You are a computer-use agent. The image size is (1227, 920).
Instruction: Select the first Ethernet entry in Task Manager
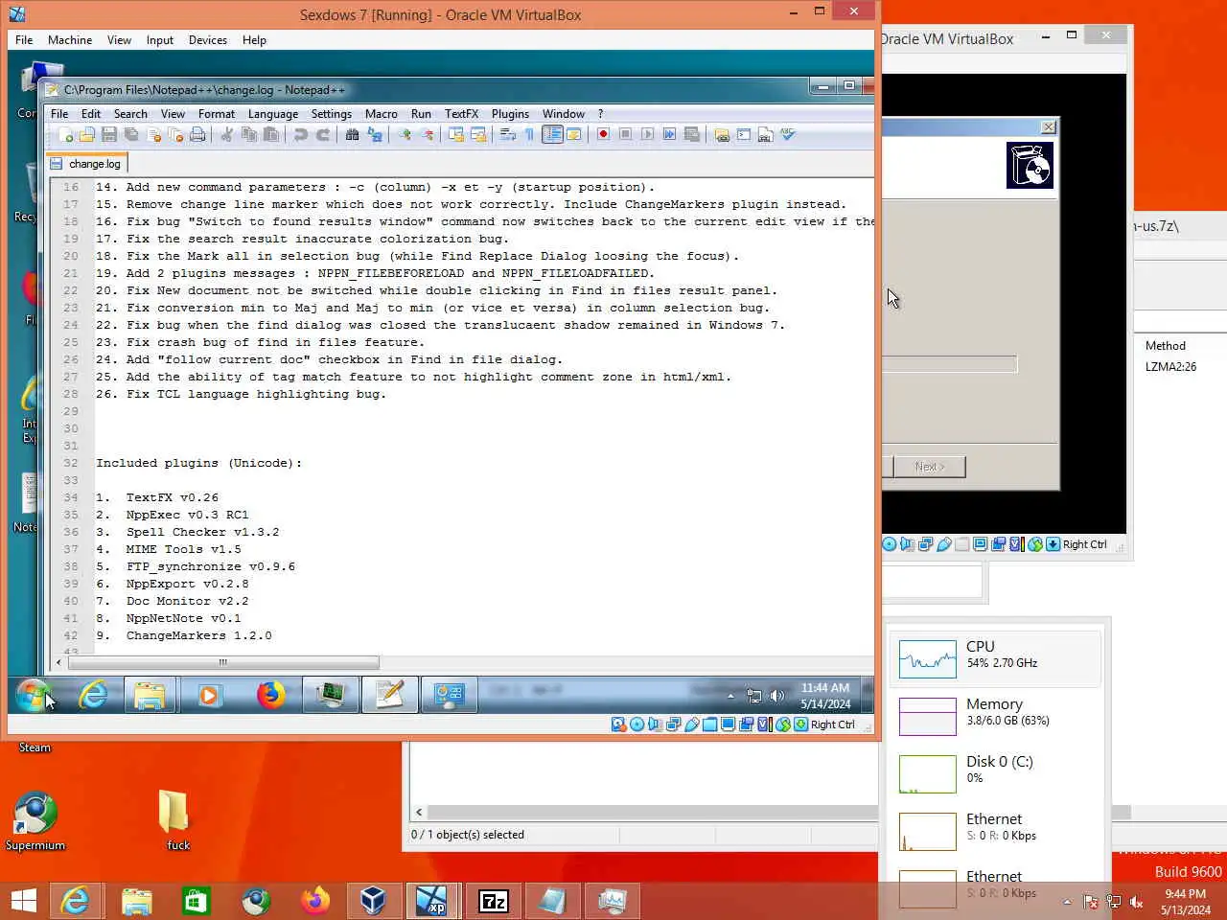tap(996, 831)
